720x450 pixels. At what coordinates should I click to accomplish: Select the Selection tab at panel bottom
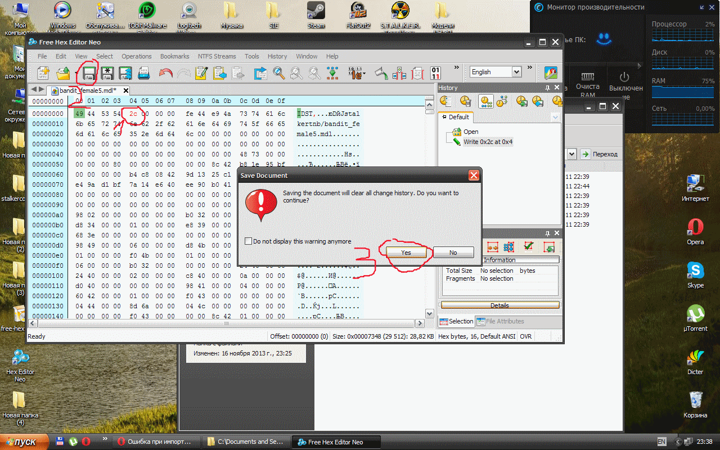(x=456, y=321)
